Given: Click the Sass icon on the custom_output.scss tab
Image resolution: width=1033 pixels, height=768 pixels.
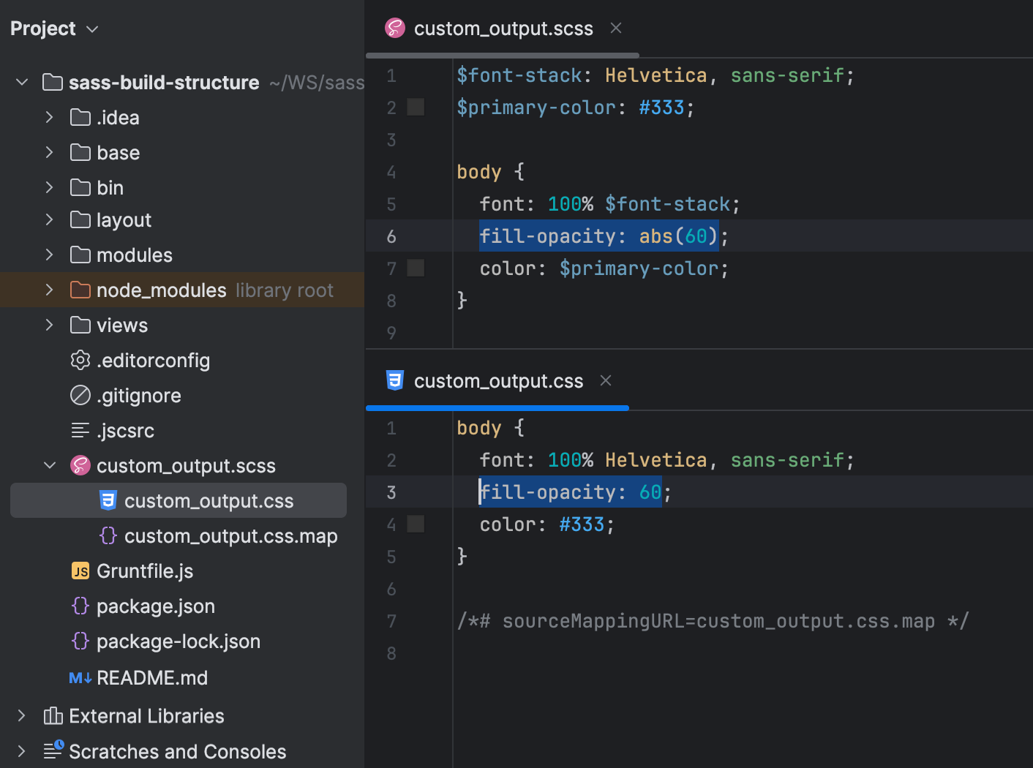Looking at the screenshot, I should 394,28.
